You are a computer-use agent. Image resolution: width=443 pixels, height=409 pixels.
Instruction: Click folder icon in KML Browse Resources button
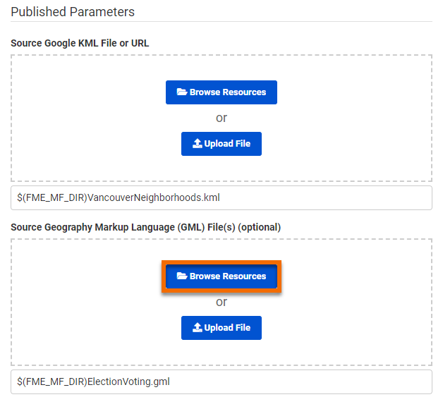182,92
